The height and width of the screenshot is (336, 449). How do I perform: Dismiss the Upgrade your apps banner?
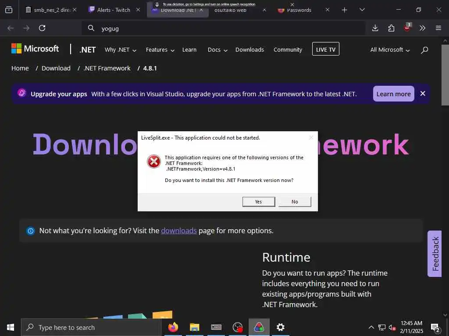coord(423,94)
